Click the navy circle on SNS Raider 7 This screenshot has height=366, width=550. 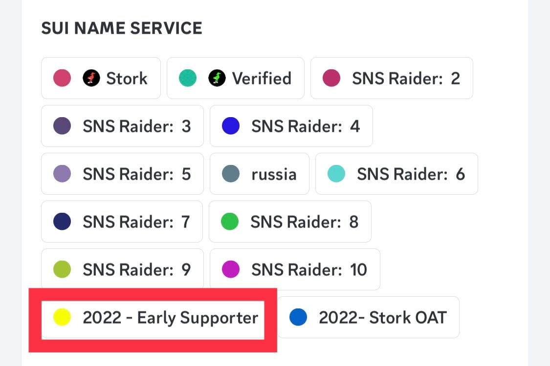[62, 222]
